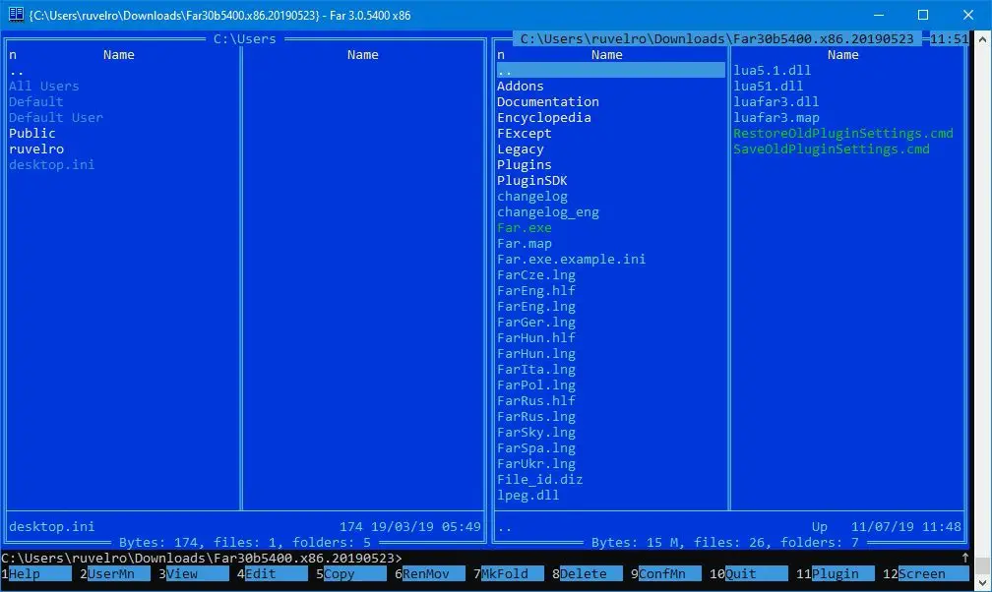Select the Documentation folder
This screenshot has height=592, width=992.
coord(548,102)
